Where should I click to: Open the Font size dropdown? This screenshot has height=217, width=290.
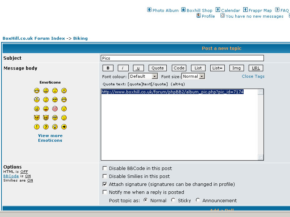(x=202, y=76)
